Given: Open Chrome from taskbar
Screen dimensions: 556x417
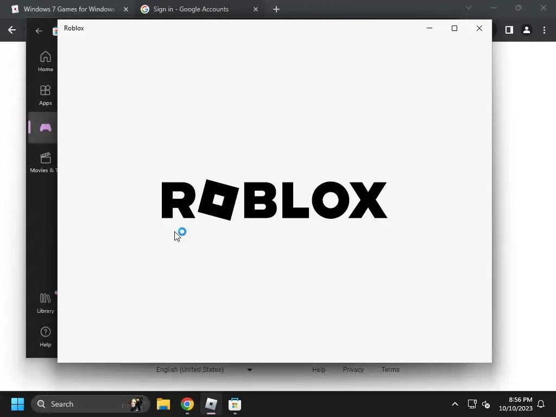Looking at the screenshot, I should click(x=187, y=404).
